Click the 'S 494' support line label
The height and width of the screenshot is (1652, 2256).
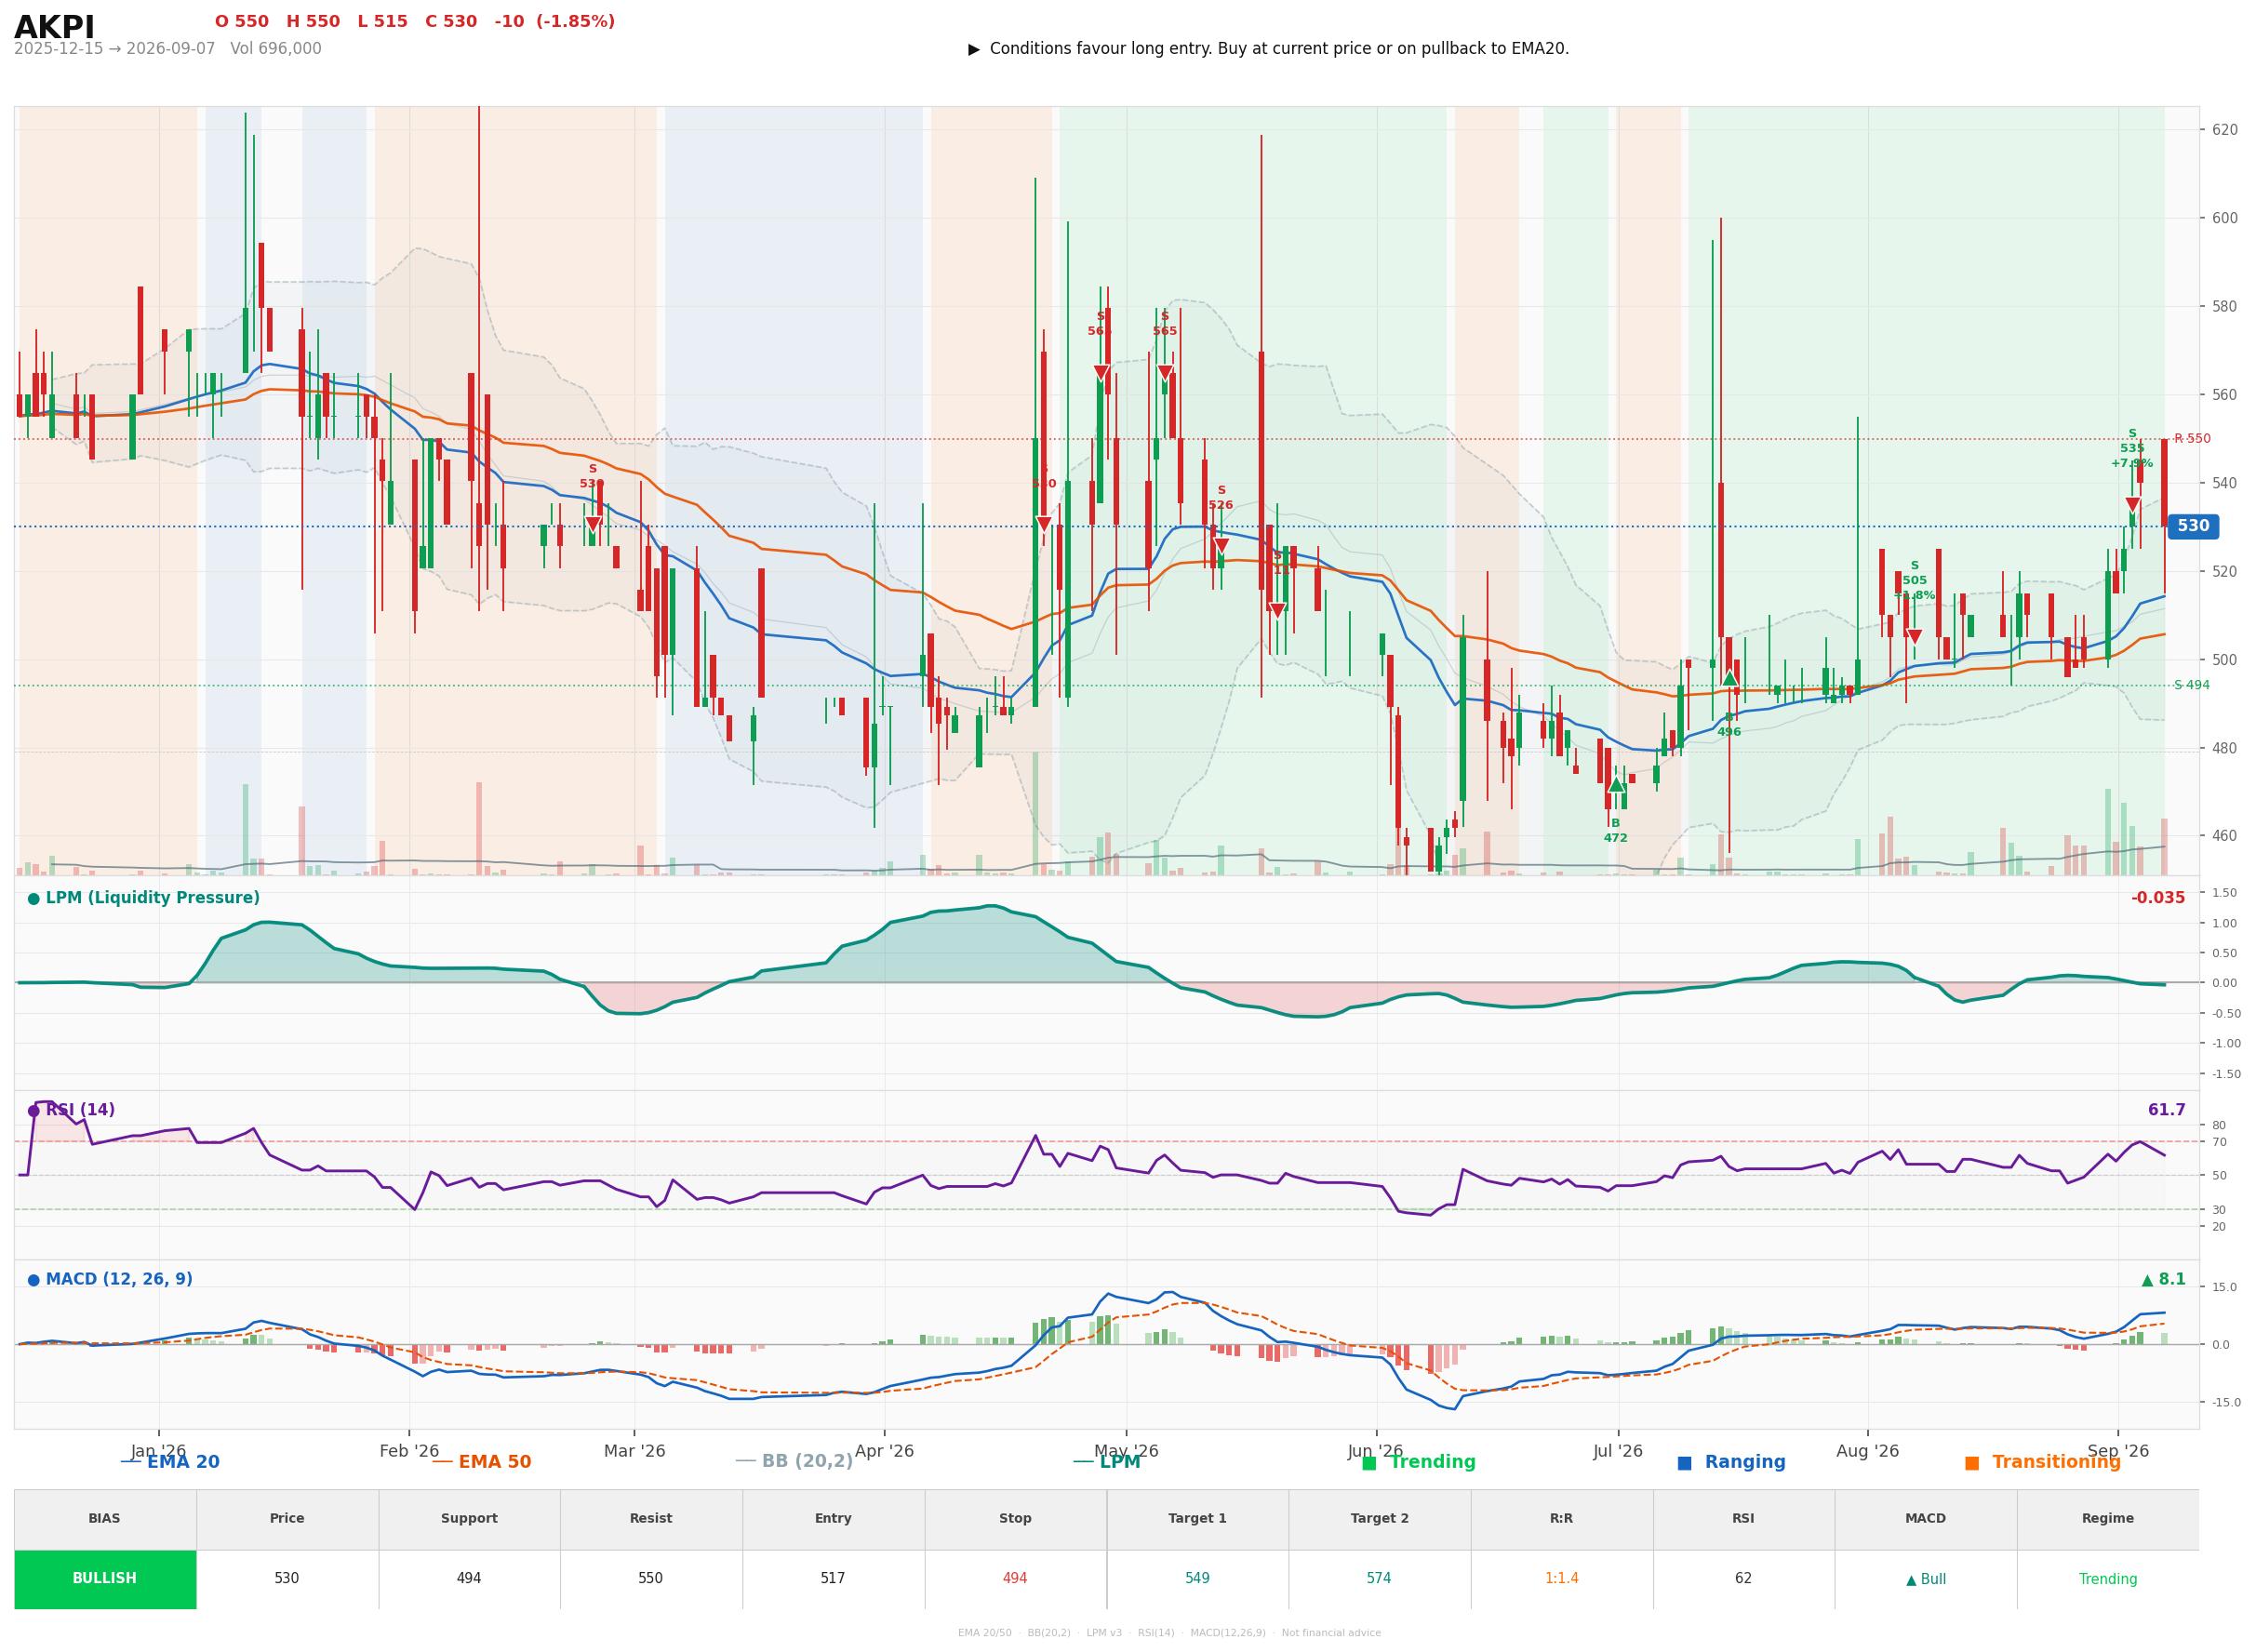tap(2192, 686)
